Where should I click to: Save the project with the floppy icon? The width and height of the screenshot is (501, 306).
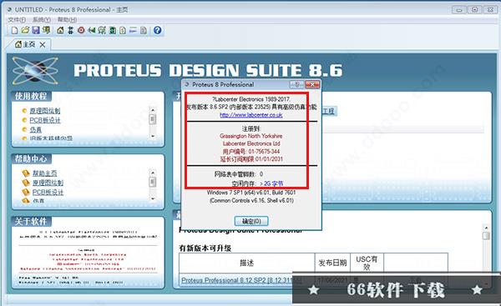click(36, 30)
